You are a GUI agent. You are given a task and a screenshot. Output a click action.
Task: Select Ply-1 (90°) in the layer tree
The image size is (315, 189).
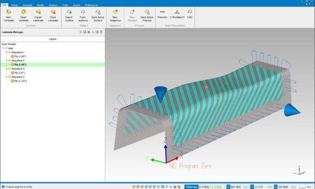[x=20, y=56]
